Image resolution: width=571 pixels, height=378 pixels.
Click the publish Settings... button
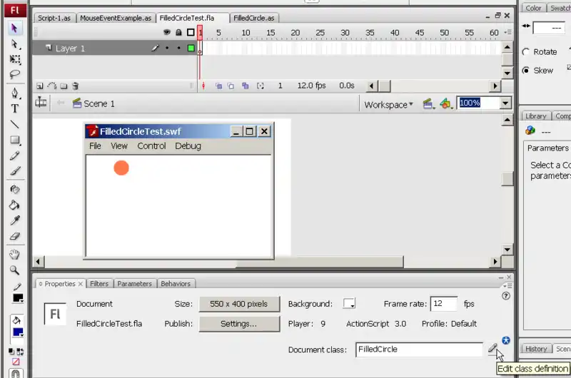tap(238, 323)
